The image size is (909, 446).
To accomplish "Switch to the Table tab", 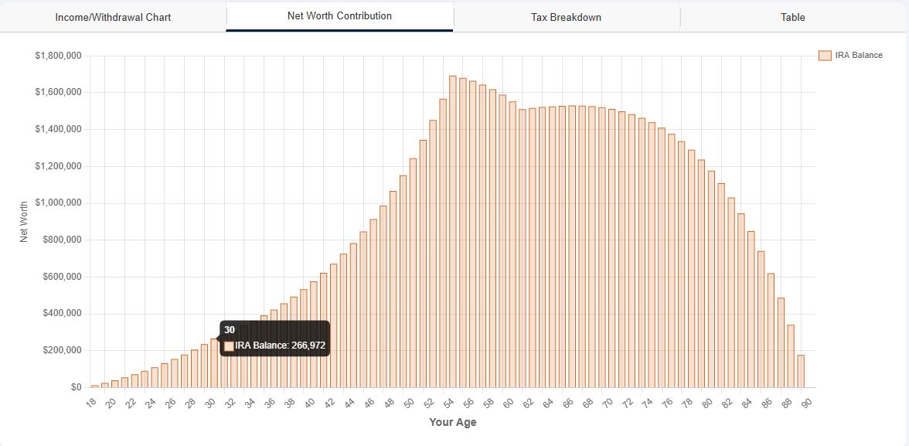I will click(793, 17).
